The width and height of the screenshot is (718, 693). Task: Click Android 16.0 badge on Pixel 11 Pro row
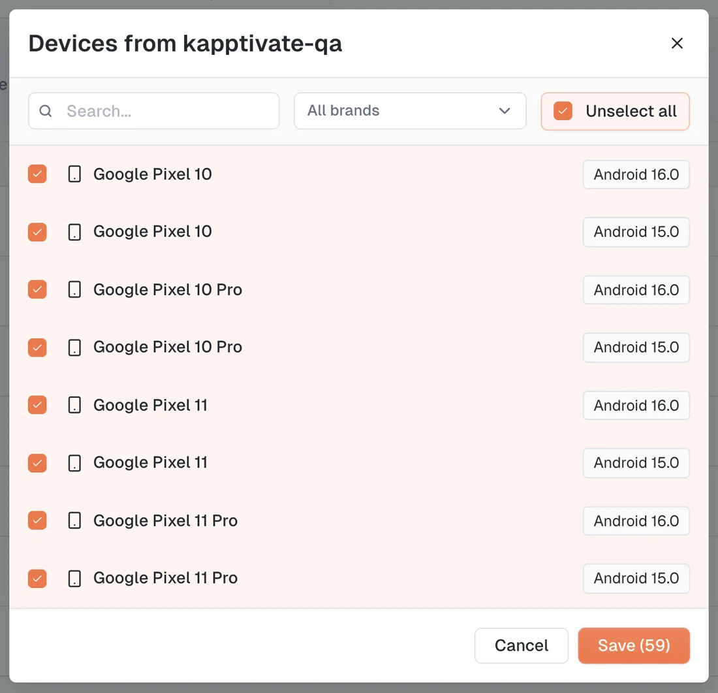point(636,521)
